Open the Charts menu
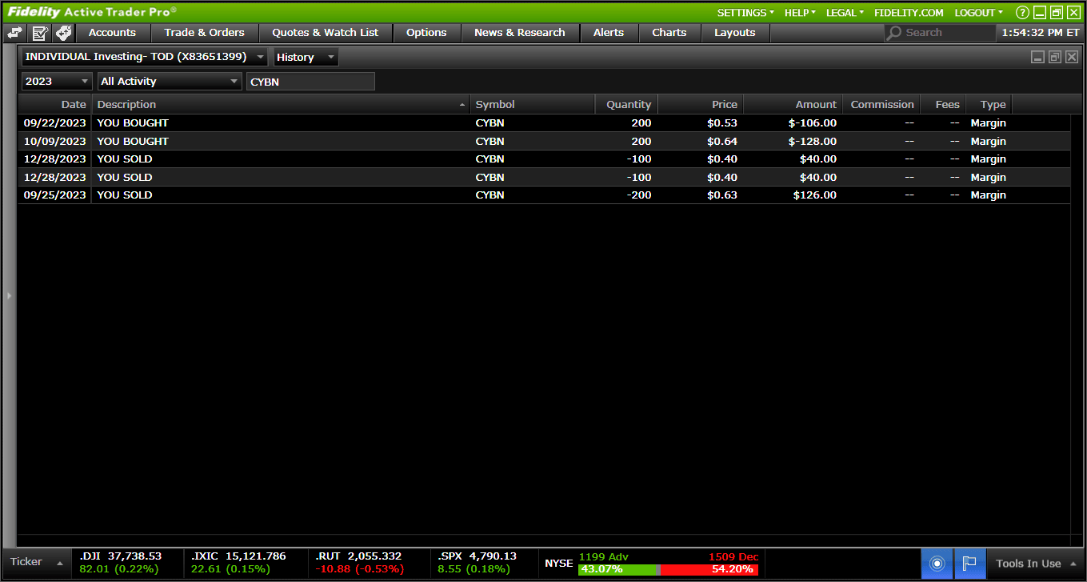 (669, 33)
